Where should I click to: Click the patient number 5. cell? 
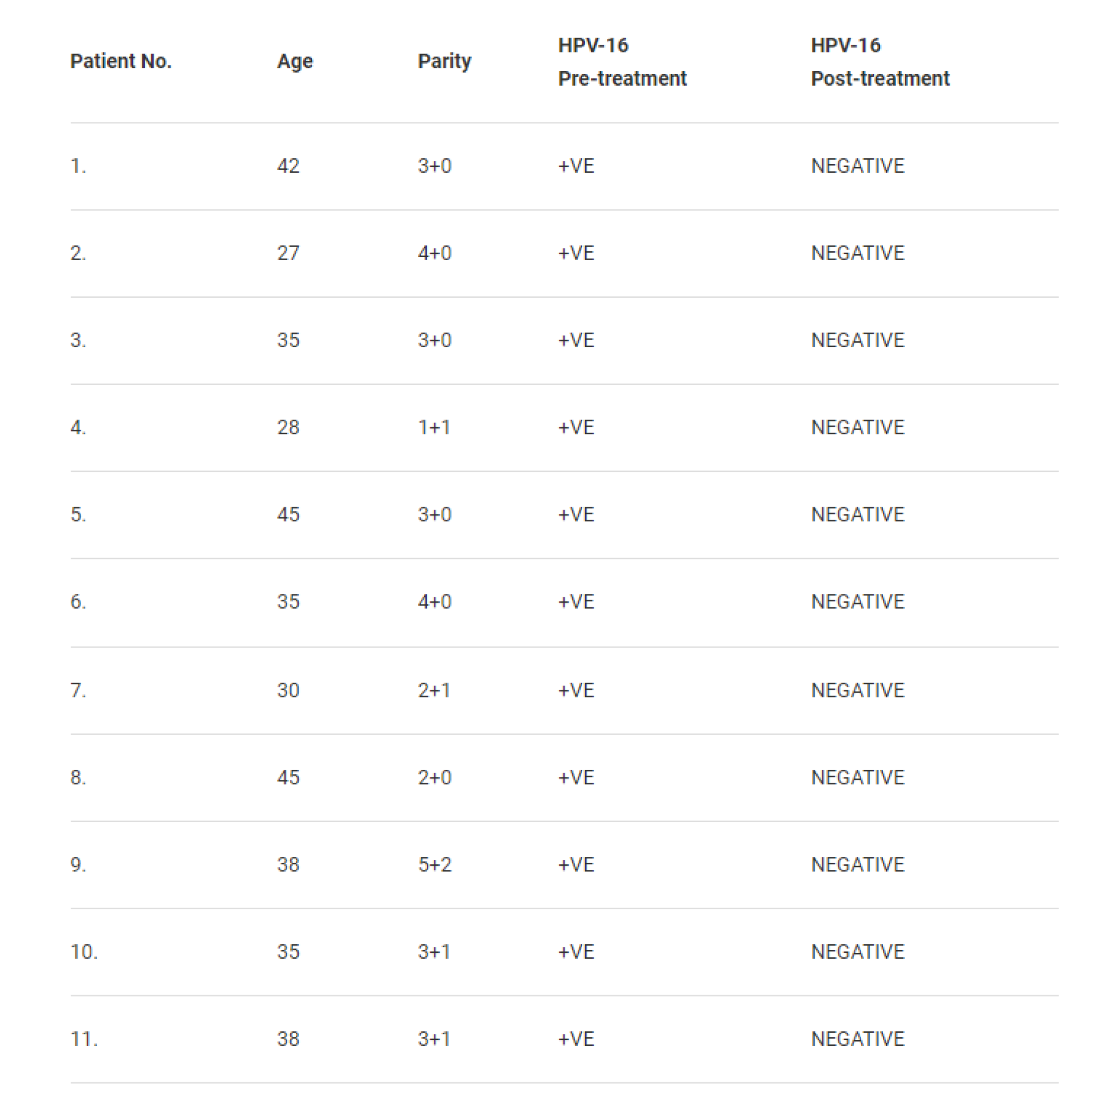coord(78,514)
